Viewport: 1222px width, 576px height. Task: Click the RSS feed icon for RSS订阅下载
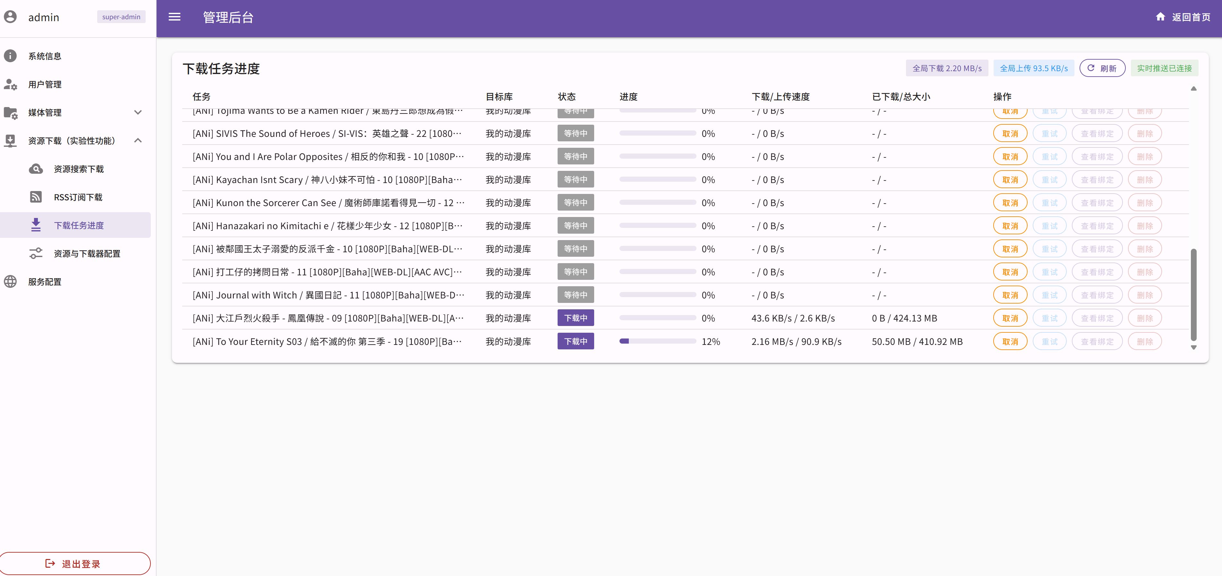36,197
